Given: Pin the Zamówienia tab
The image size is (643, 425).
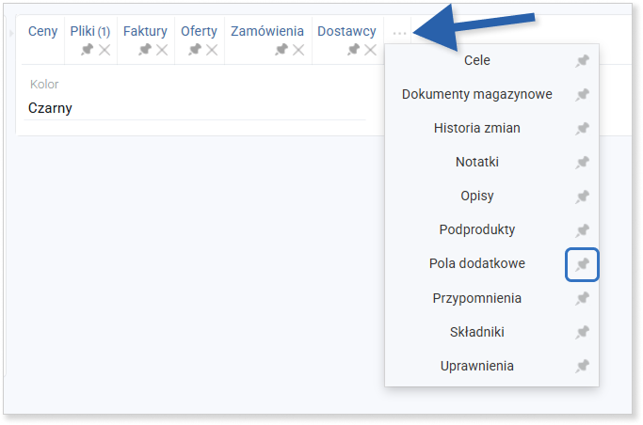Looking at the screenshot, I should coord(281,50).
